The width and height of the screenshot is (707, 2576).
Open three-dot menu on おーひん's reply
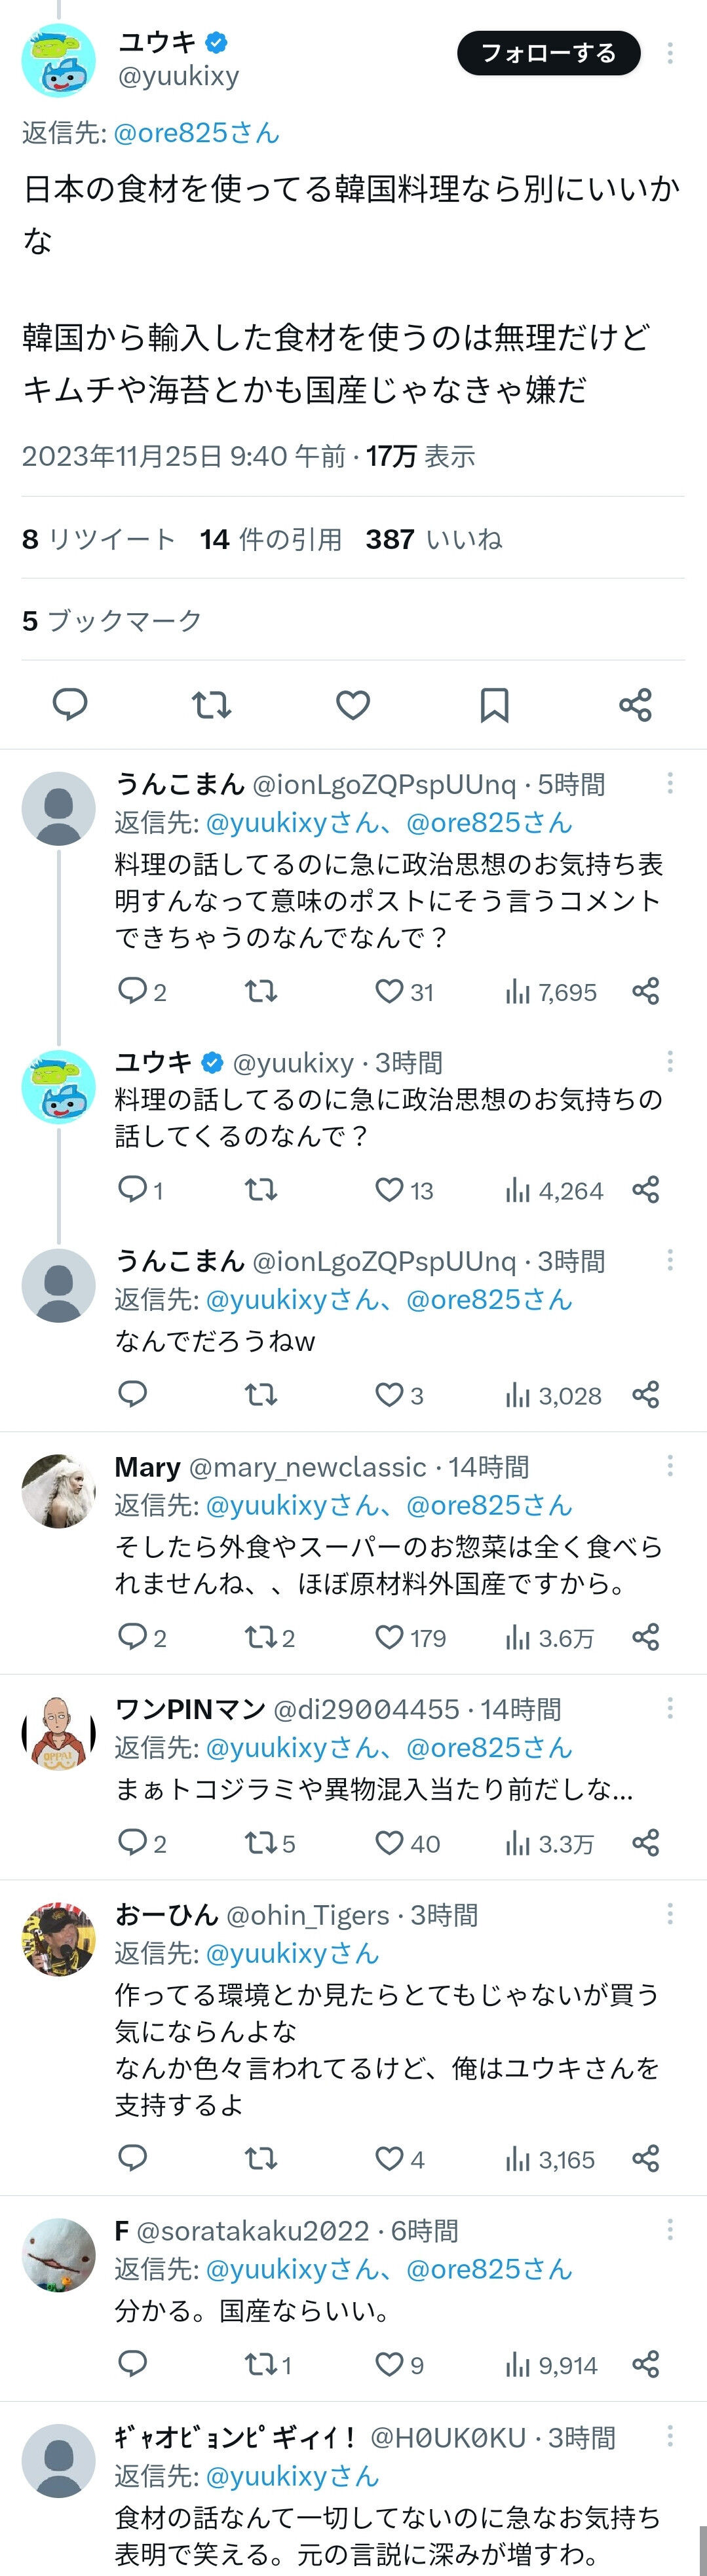670,1914
